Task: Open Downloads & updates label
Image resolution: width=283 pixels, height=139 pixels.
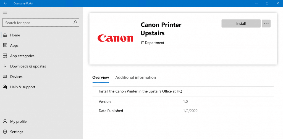Action: tap(28, 66)
